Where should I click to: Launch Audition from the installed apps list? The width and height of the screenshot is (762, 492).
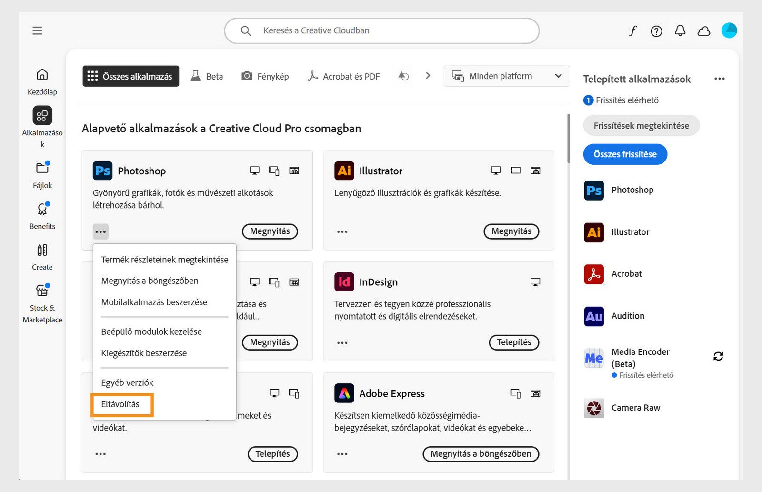click(593, 316)
